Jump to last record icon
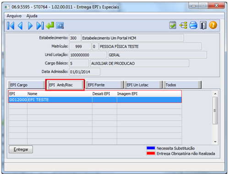The height and width of the screenshot is (174, 229). [40, 26]
